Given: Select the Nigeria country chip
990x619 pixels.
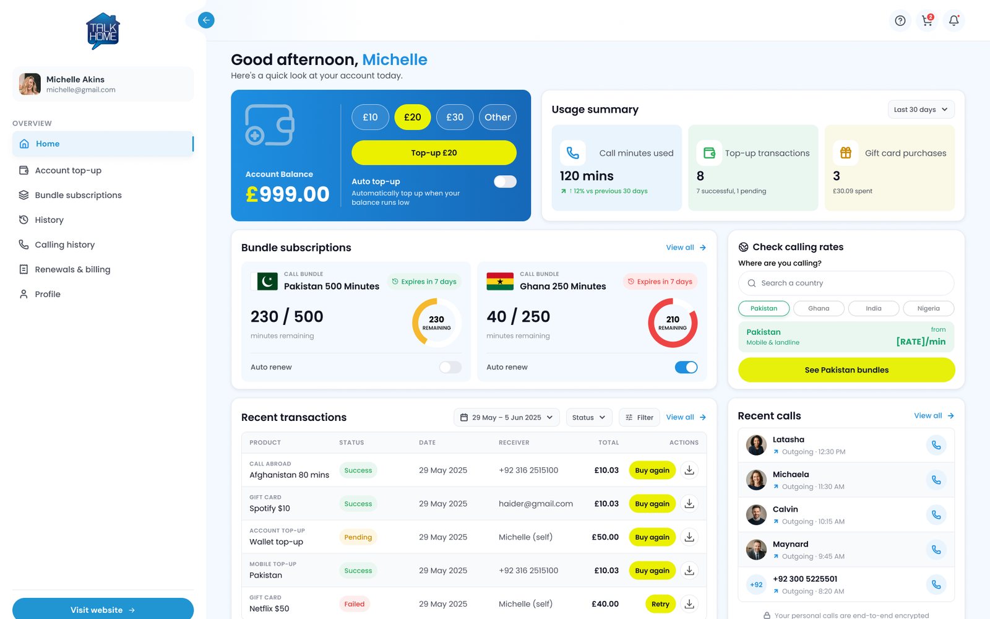Looking at the screenshot, I should tap(928, 308).
